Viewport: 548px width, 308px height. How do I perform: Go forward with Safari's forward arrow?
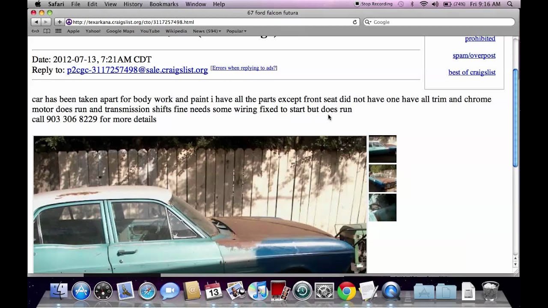(46, 22)
